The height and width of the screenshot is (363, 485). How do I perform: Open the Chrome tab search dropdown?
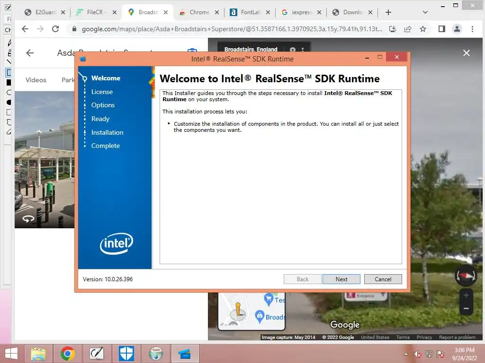425,12
